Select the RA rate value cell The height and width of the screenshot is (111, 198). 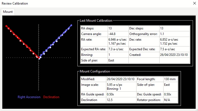[x=118, y=42]
